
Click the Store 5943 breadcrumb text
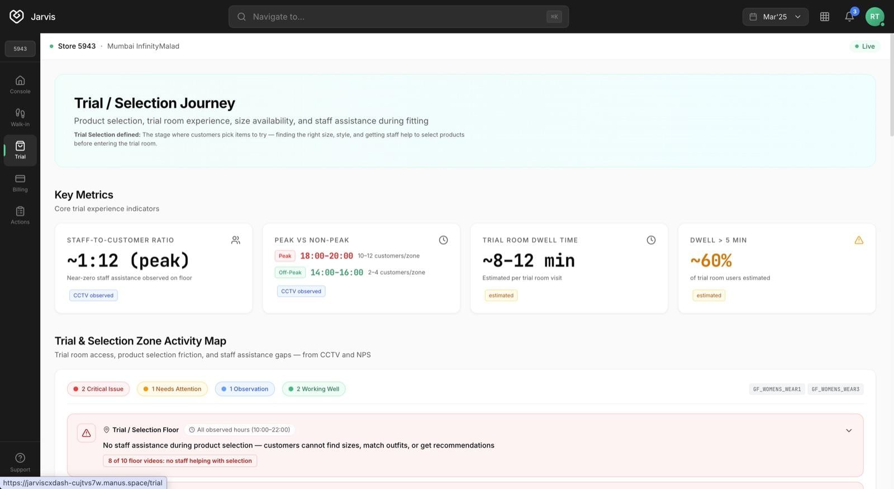(77, 46)
